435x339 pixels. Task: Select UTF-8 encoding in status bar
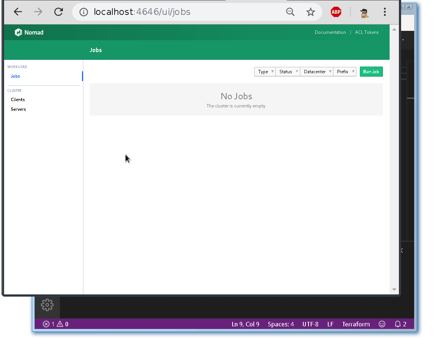coord(310,324)
